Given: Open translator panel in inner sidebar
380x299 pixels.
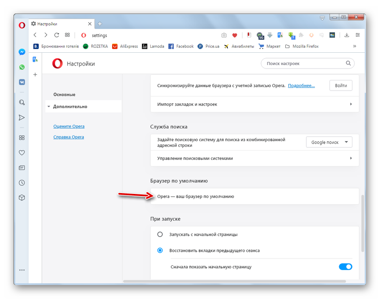Looking at the screenshot, I should coord(35,59).
